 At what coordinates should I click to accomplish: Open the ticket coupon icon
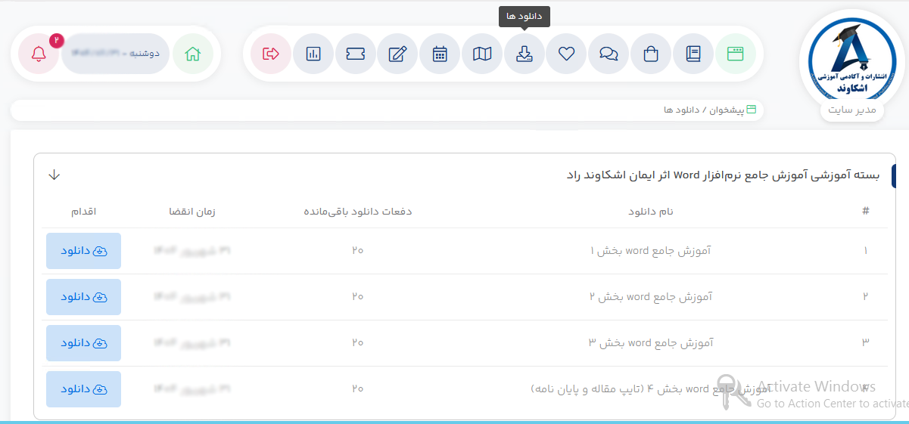pos(355,54)
